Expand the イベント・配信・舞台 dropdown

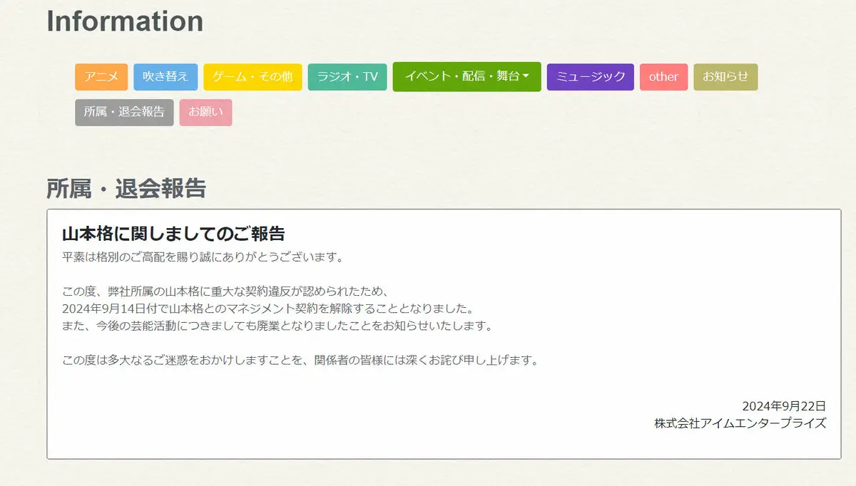tap(467, 76)
